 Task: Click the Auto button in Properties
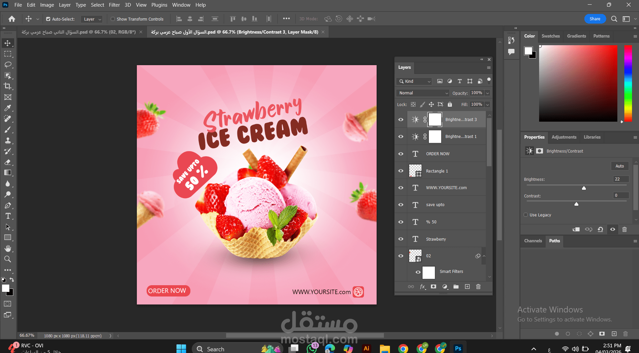pyautogui.click(x=620, y=166)
